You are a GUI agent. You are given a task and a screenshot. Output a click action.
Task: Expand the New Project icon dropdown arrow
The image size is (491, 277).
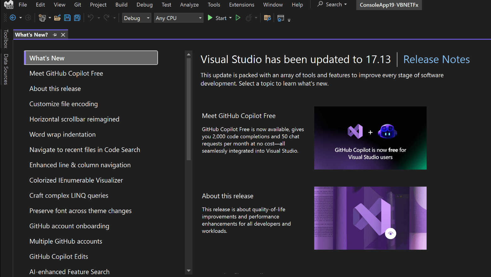(x=50, y=18)
